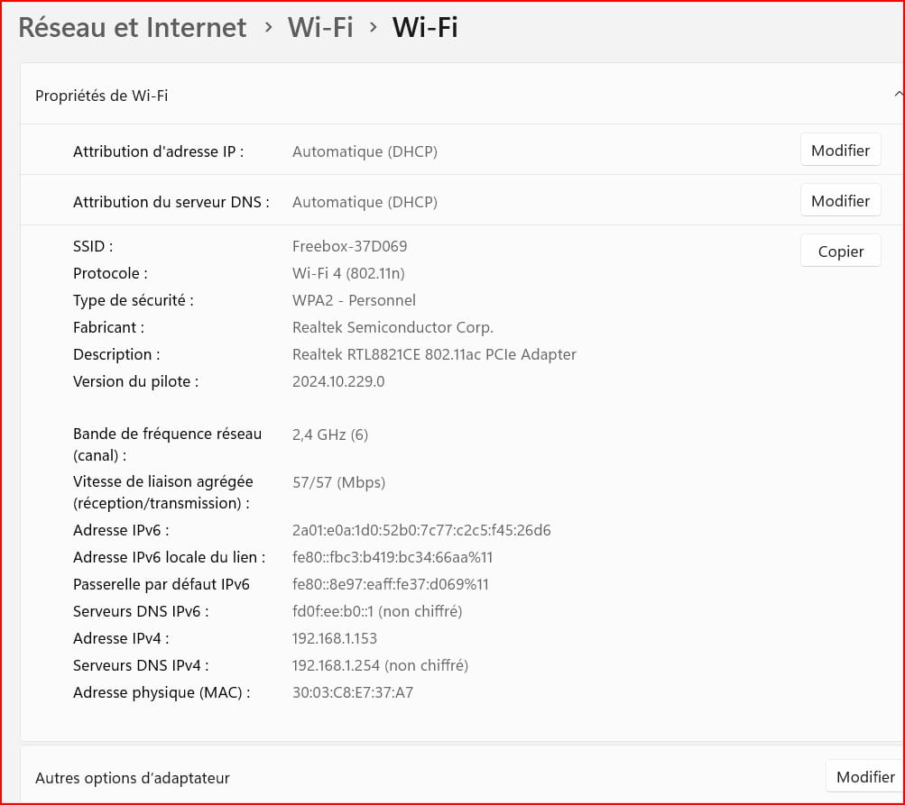Click Modifier for Attribution du serveur DNS
The image size is (905, 805).
tap(840, 201)
